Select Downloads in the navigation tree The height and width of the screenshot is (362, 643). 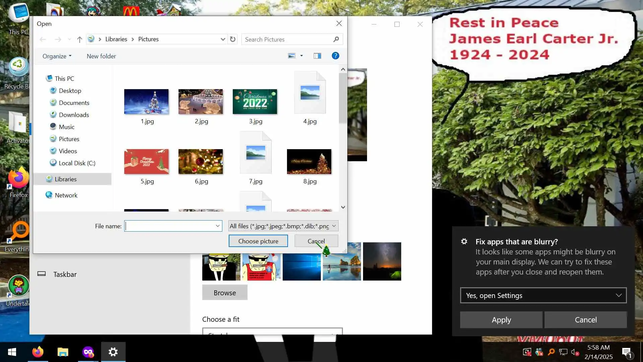[74, 115]
